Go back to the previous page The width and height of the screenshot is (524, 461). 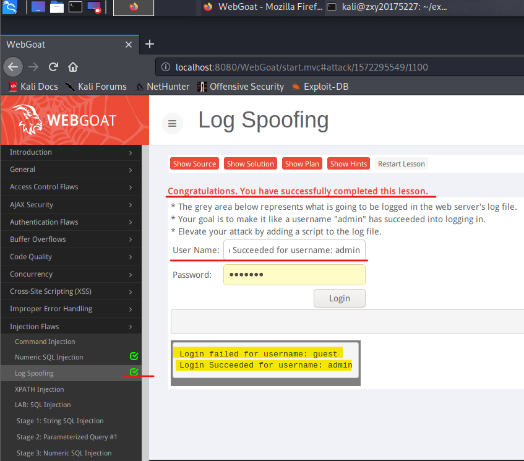pos(13,67)
